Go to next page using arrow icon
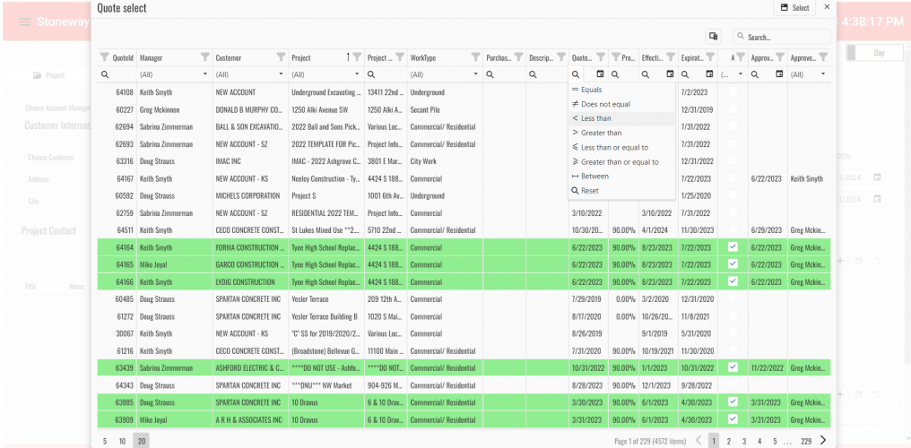Image resolution: width=911 pixels, height=448 pixels. (823, 440)
